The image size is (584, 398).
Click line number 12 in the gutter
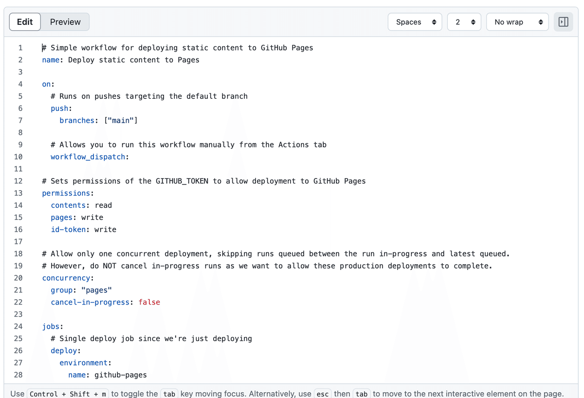coord(18,181)
